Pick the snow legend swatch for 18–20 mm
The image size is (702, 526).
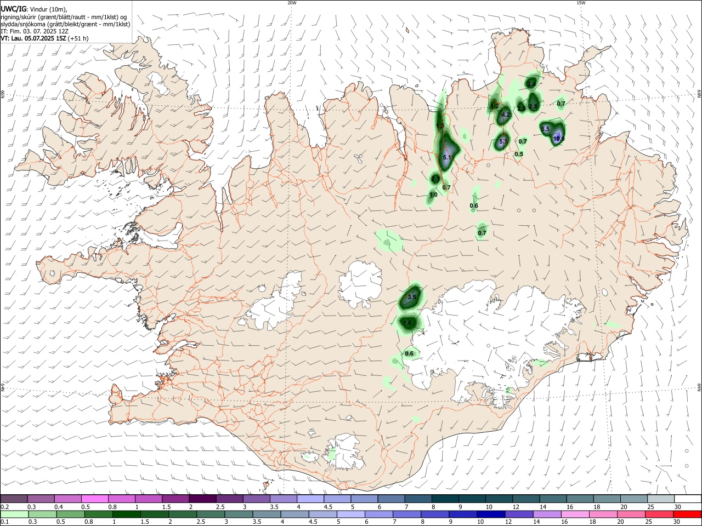608,499
